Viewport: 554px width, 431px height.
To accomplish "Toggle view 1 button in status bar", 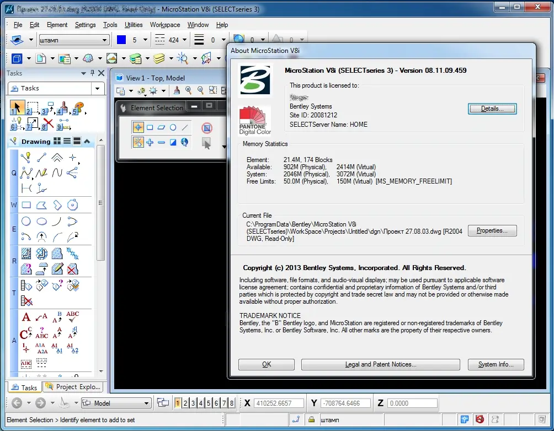I will 177,403.
